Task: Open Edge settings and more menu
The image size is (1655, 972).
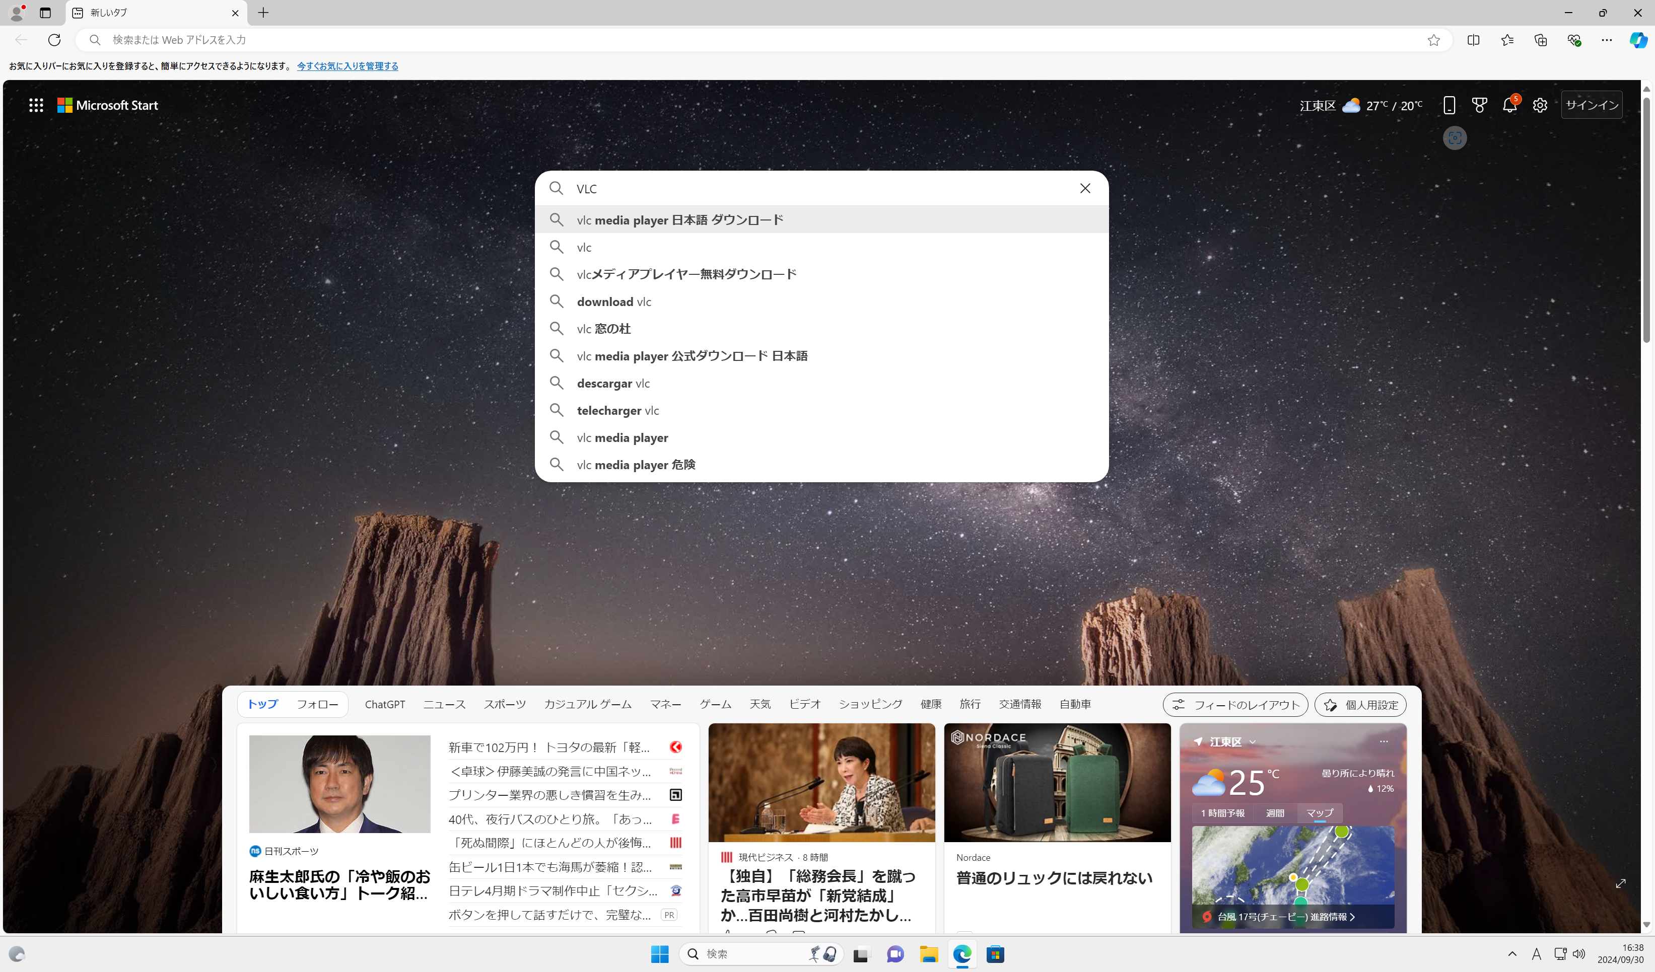Action: (1607, 40)
